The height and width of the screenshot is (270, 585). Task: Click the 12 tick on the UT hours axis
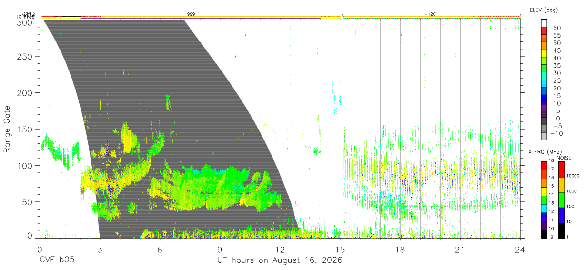point(280,250)
